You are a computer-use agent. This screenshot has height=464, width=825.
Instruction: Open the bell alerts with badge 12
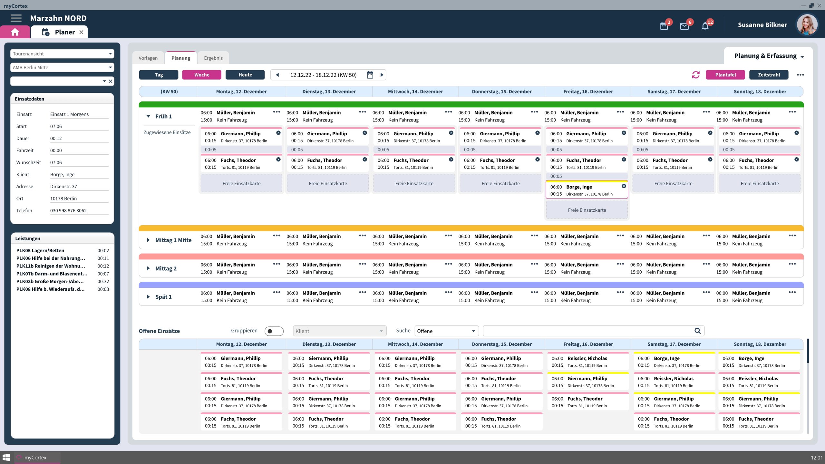705,26
